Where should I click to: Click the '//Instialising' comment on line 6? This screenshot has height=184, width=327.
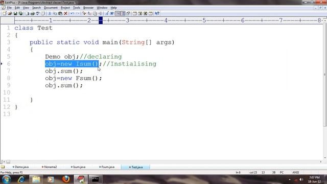(x=129, y=64)
